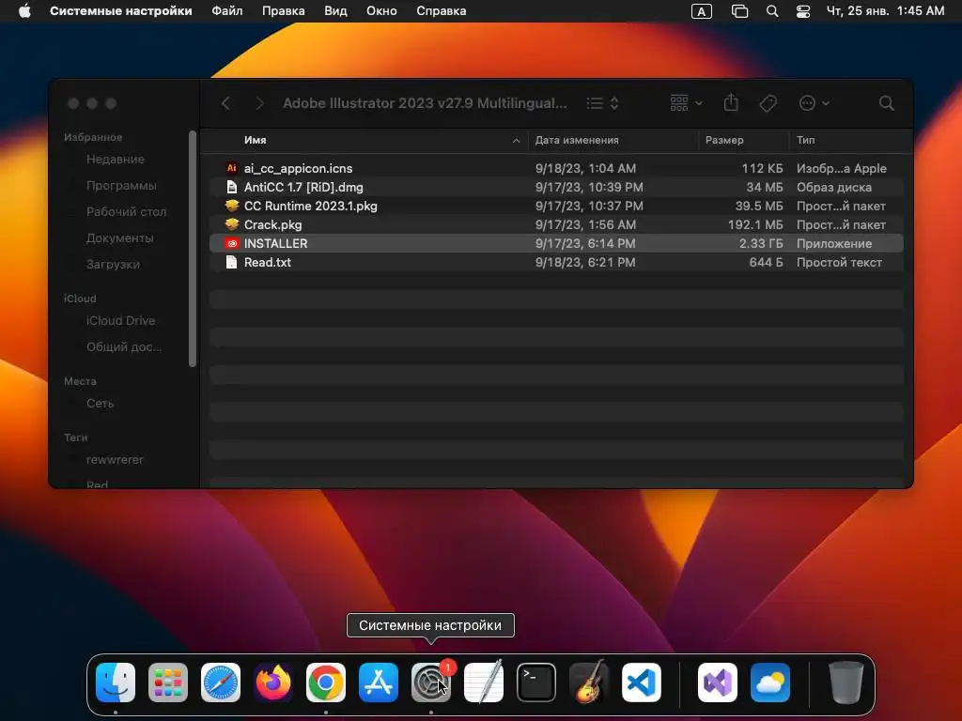Select Read.txt file name
962x721 pixels.
[268, 263]
